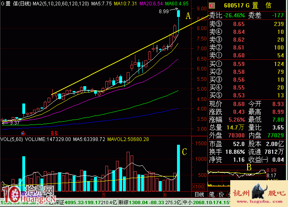Click the 最低 7.80 value
288x207 pixels.
tap(278, 120)
